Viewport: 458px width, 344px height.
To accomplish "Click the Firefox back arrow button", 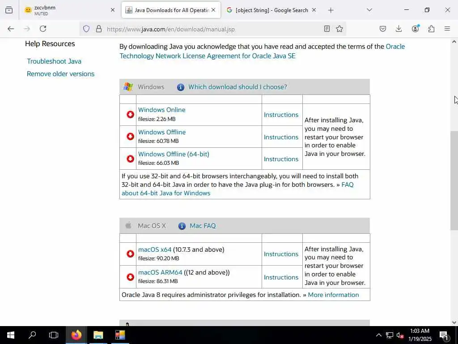I will coord(11,29).
